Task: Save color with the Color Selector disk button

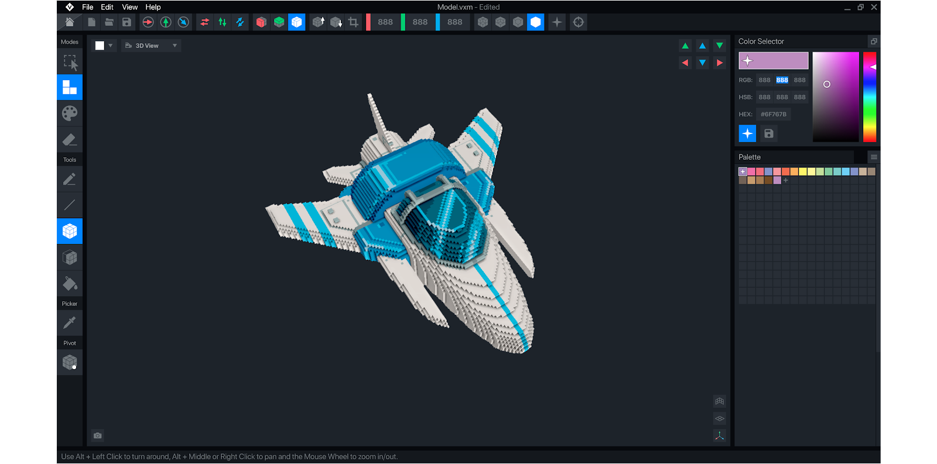Action: [x=769, y=133]
